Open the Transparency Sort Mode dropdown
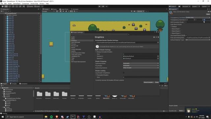 pyautogui.click(x=198, y=18)
